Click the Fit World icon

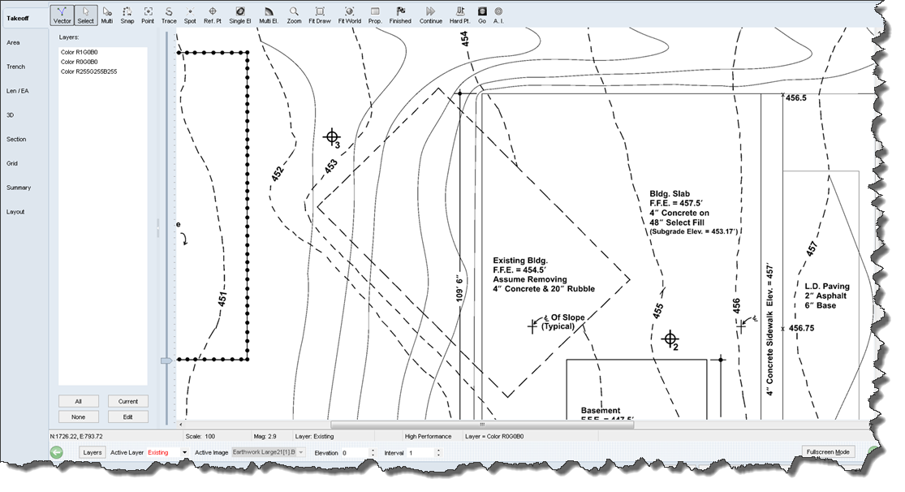[349, 15]
